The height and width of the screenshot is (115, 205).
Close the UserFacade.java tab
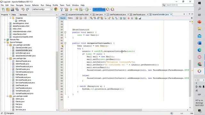coord(148,14)
